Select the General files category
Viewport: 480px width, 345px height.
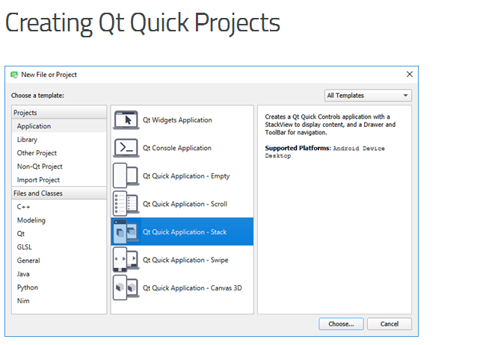59,261
